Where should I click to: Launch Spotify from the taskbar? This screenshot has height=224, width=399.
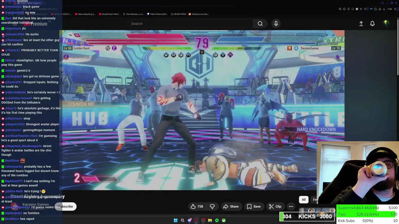(217, 220)
